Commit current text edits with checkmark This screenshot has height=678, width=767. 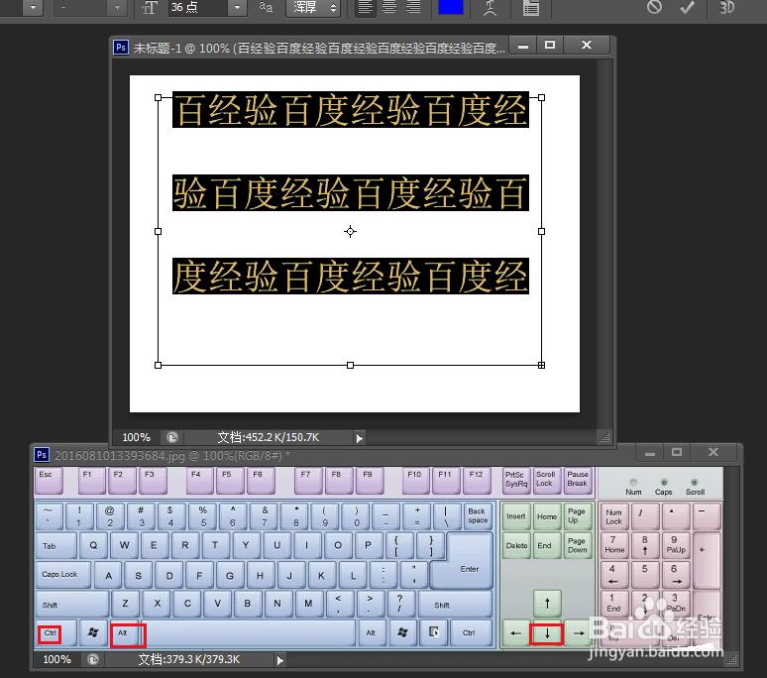(x=688, y=7)
